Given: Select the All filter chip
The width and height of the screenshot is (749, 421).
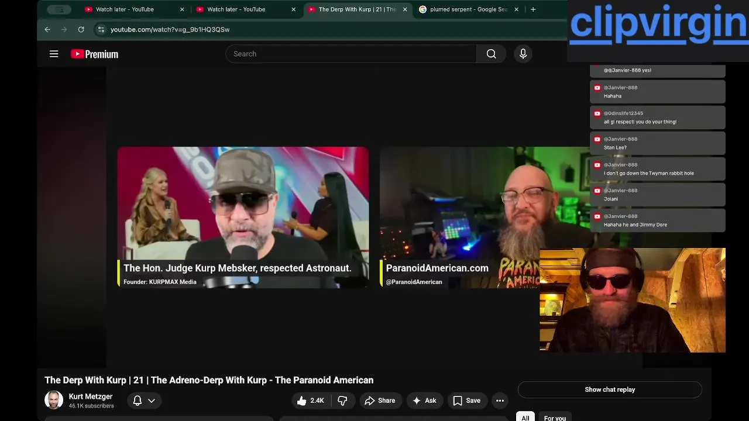Looking at the screenshot, I should [525, 418].
